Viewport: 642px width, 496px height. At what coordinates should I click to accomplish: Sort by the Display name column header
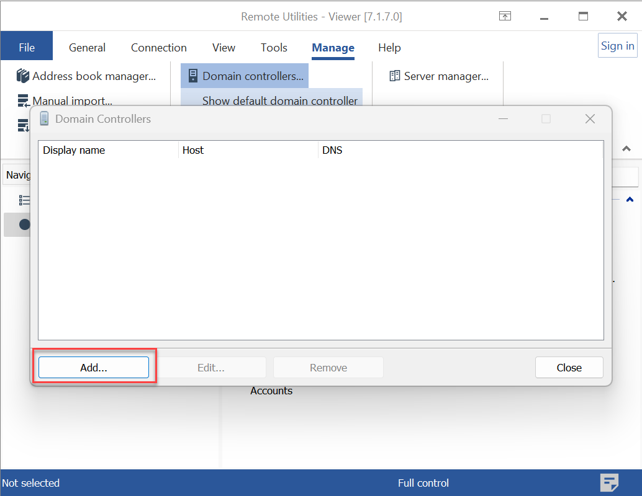(107, 150)
